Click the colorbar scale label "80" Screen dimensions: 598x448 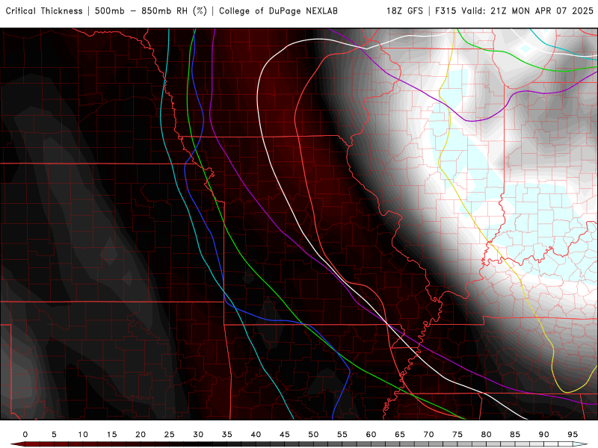pos(487,435)
